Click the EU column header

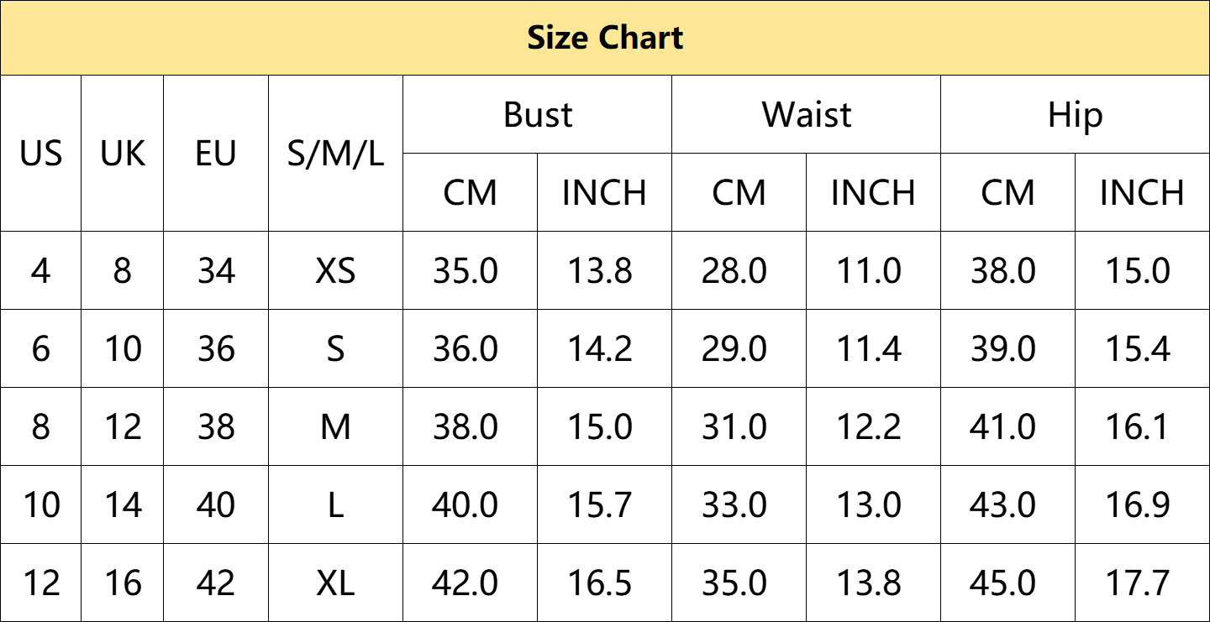tap(216, 154)
